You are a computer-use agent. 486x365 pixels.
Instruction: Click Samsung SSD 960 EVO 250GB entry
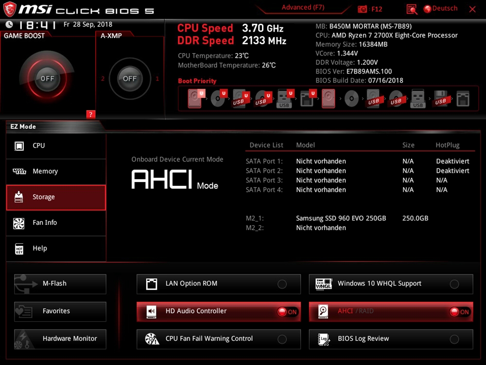tap(341, 218)
